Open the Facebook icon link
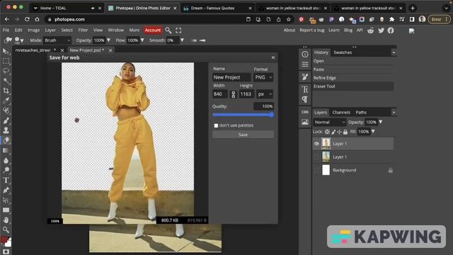 point(391,30)
